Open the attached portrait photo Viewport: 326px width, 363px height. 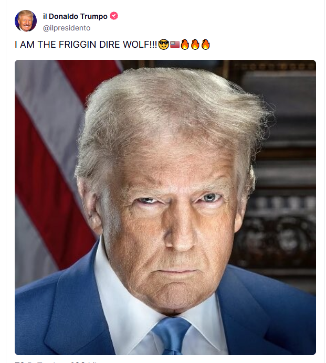point(165,207)
